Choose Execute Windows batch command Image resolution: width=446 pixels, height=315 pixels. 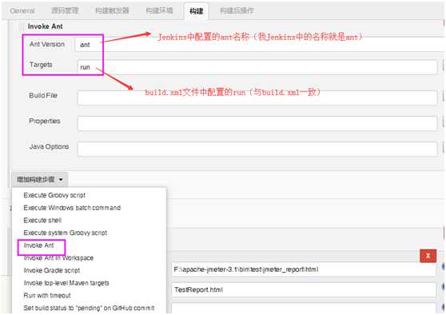click(72, 208)
